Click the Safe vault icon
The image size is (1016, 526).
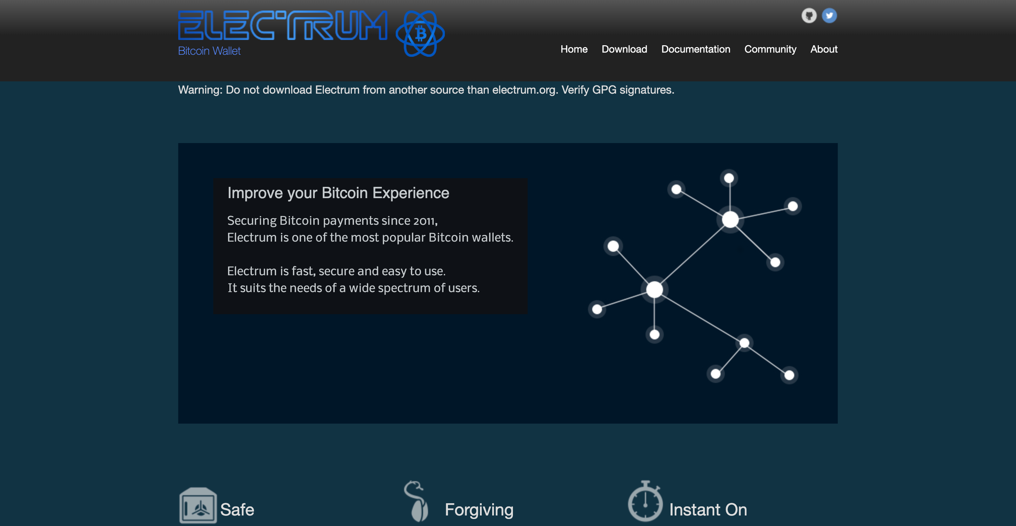pyautogui.click(x=198, y=506)
